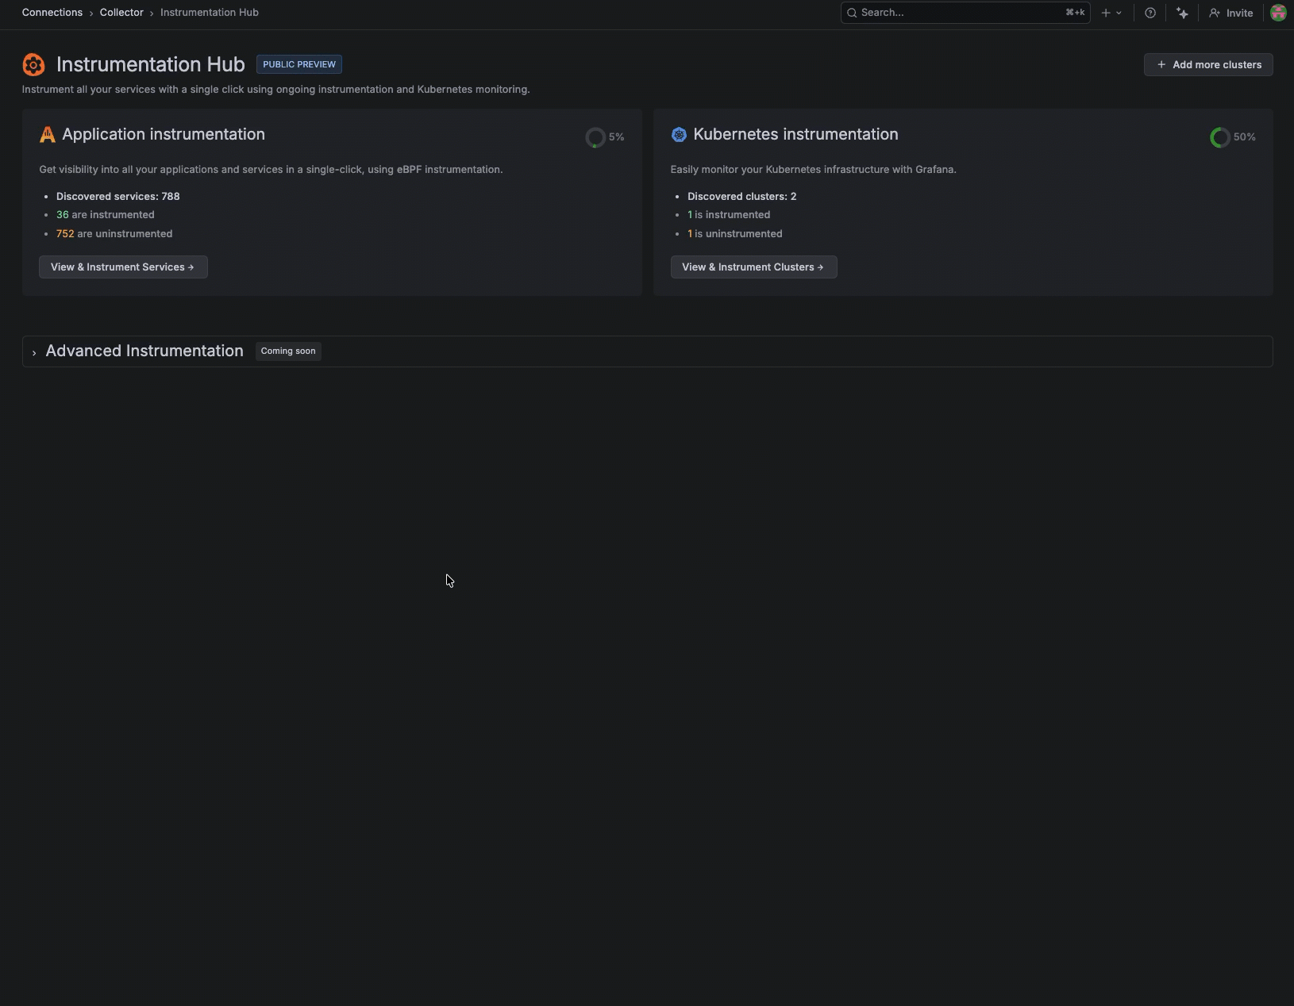
Task: Open the Connections breadcrumb
Action: coord(52,12)
